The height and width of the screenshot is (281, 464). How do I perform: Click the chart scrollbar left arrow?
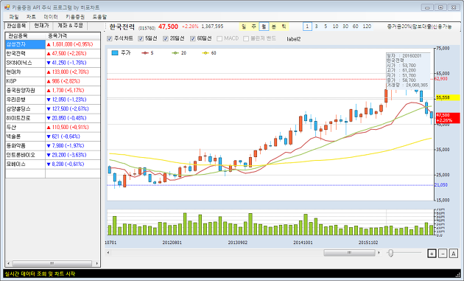click(108, 253)
